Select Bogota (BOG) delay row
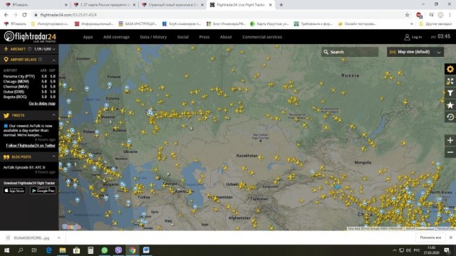The height and width of the screenshot is (256, 456). [29, 97]
